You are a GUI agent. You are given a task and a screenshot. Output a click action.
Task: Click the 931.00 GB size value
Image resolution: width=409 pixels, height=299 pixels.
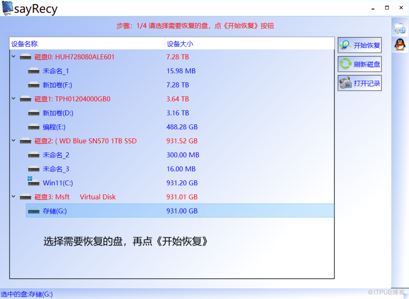[182, 211]
